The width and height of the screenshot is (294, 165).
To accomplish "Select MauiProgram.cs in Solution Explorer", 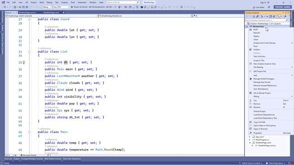I will 262,140.
